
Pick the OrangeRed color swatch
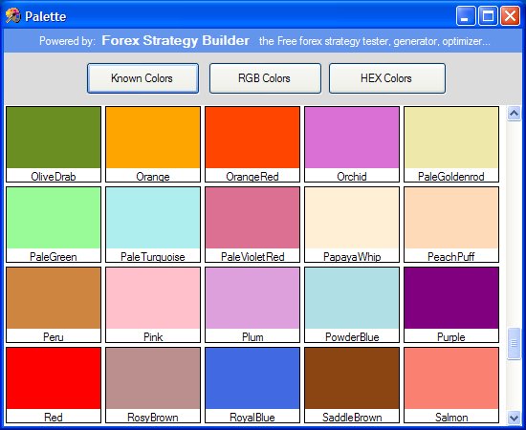point(252,144)
